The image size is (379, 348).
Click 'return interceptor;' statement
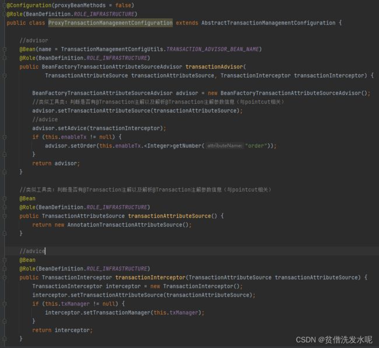(62, 331)
